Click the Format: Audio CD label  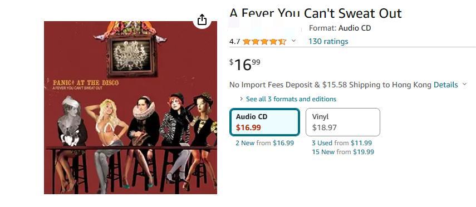[340, 28]
